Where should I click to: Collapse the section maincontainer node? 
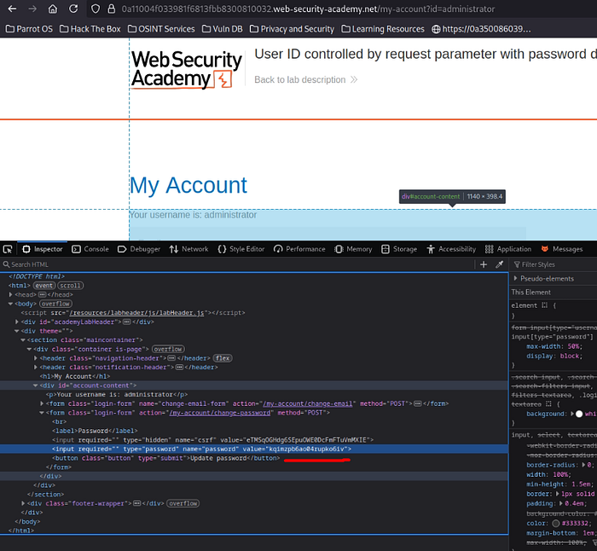tap(23, 339)
